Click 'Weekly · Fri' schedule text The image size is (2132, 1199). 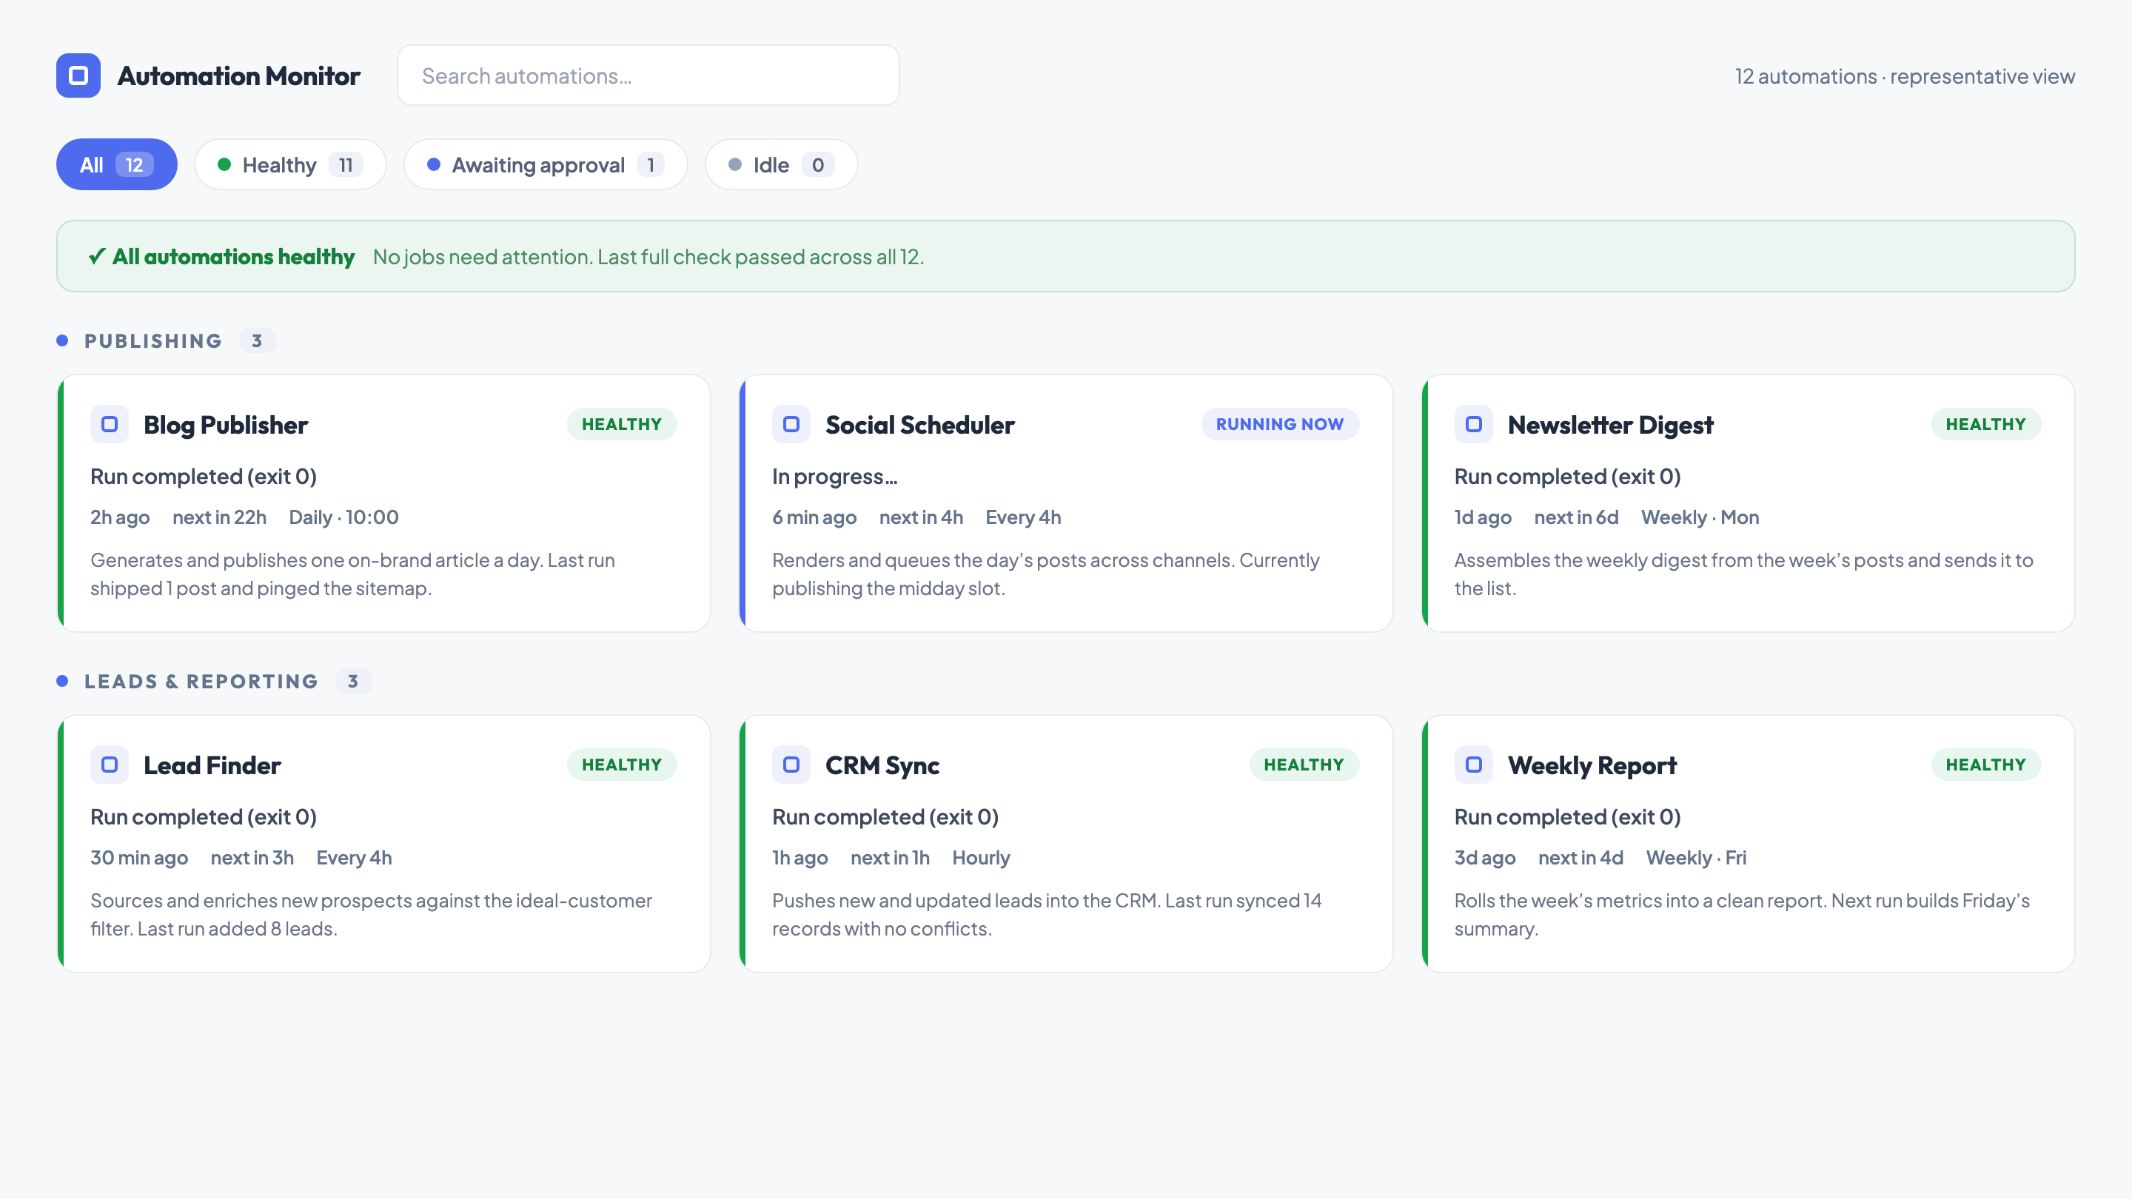coord(1696,858)
